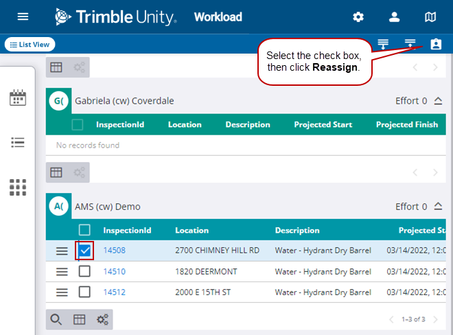Viewport: 453px width, 335px height.
Task: Check the box for inspection 14510
Action: click(84, 271)
